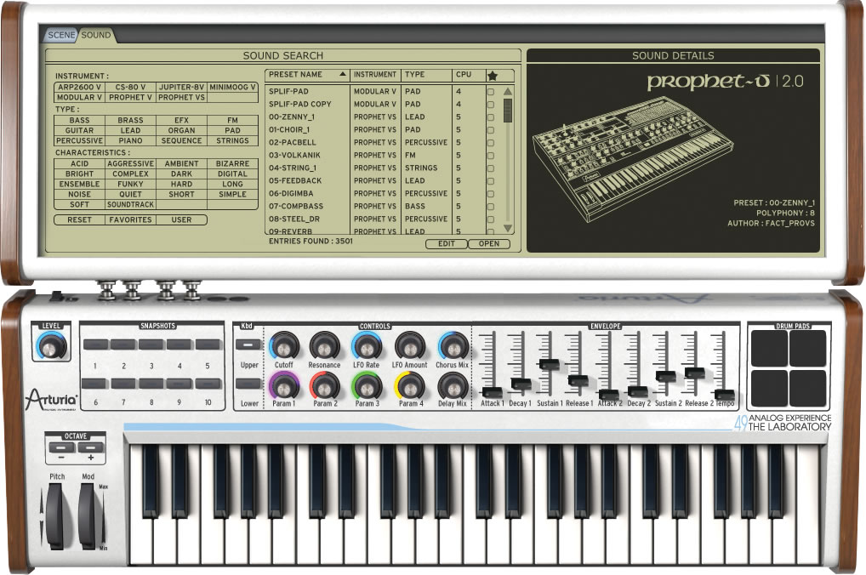This screenshot has width=866, height=575.
Task: Select snapshot button 10
Action: (208, 384)
